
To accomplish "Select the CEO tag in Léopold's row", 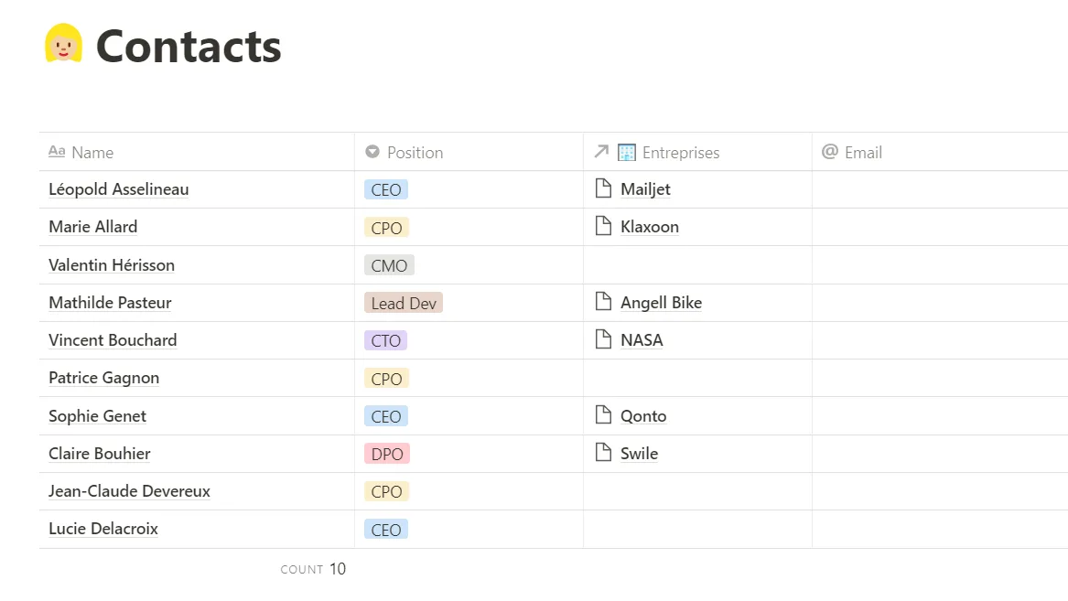I will (x=385, y=189).
